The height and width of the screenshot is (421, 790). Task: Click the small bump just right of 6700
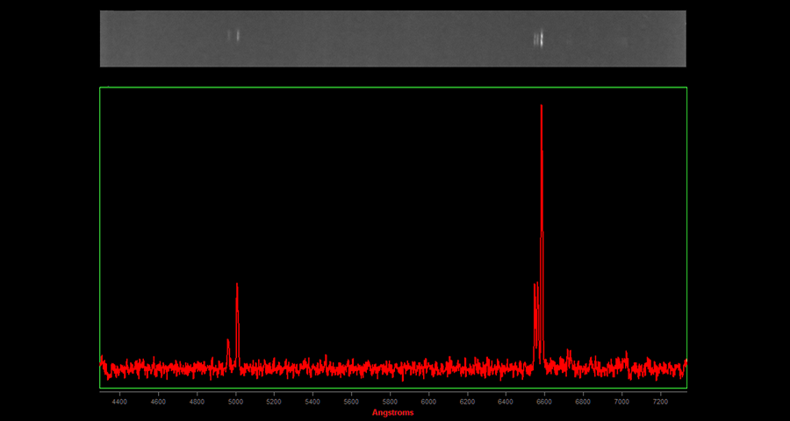(x=569, y=352)
